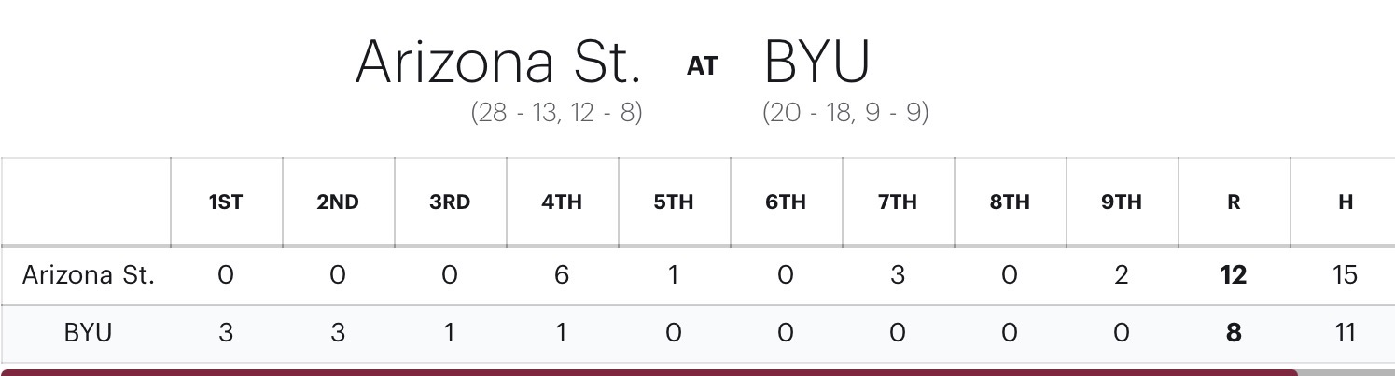The image size is (1395, 376).
Task: Click the Arizona St. record (28 - 13, 12 - 8)
Action: [x=556, y=113]
